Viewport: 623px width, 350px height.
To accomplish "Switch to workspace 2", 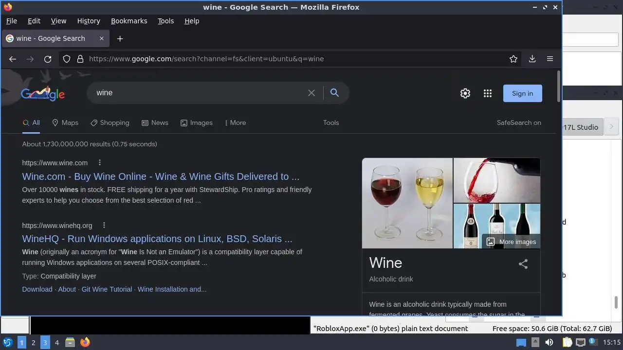I will (x=33, y=342).
